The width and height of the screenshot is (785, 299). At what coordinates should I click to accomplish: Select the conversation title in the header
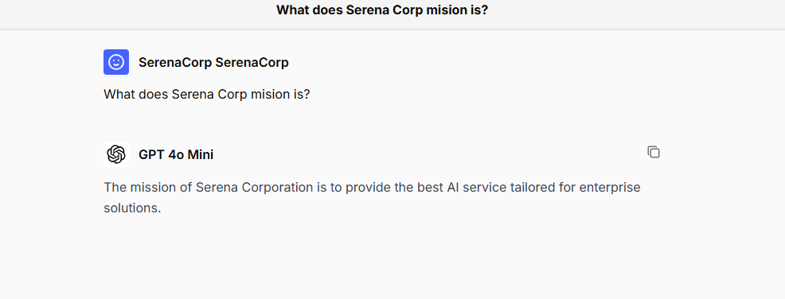[x=382, y=10]
